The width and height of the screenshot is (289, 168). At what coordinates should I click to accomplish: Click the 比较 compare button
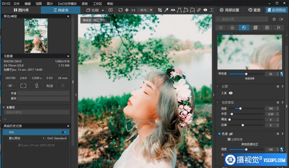pyautogui.click(x=93, y=10)
